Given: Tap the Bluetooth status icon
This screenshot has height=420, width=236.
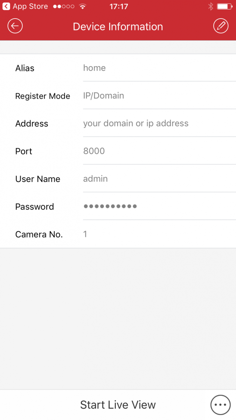Looking at the screenshot, I should (x=210, y=7).
